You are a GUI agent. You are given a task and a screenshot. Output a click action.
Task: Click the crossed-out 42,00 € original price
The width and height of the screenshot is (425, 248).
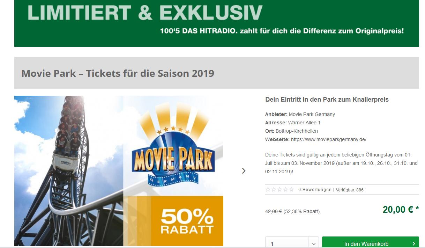[x=274, y=211]
